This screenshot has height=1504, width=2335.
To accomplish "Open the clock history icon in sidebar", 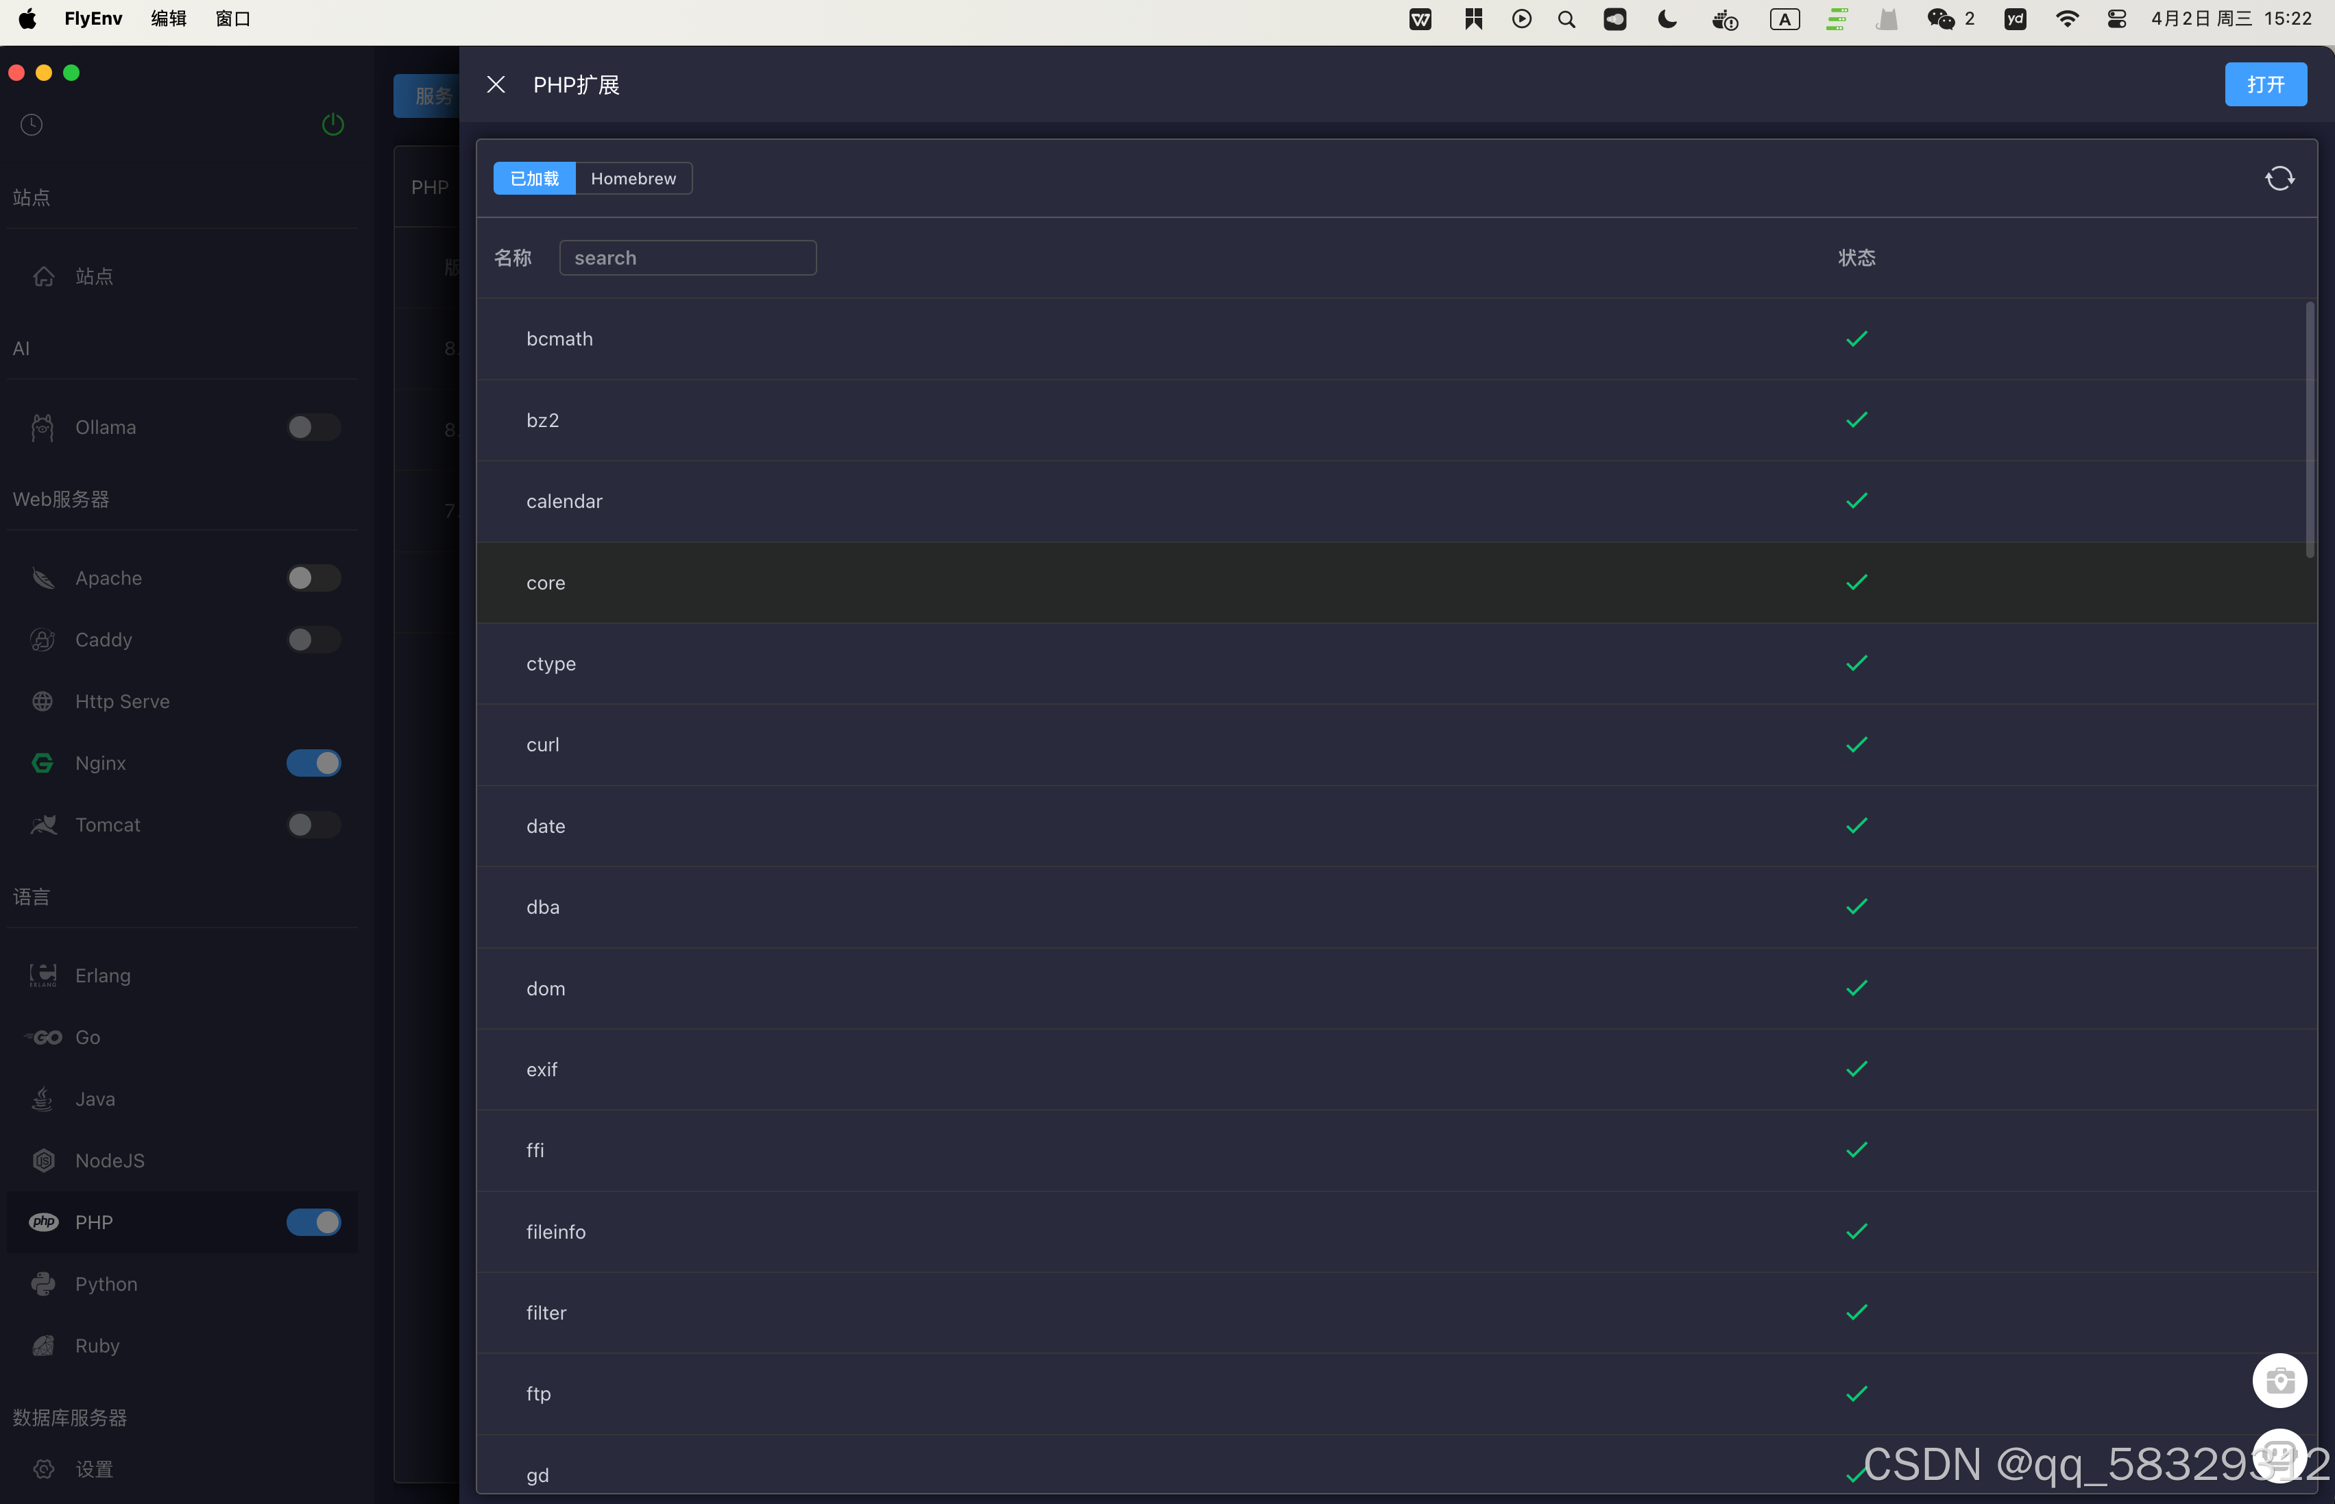I will click(32, 124).
